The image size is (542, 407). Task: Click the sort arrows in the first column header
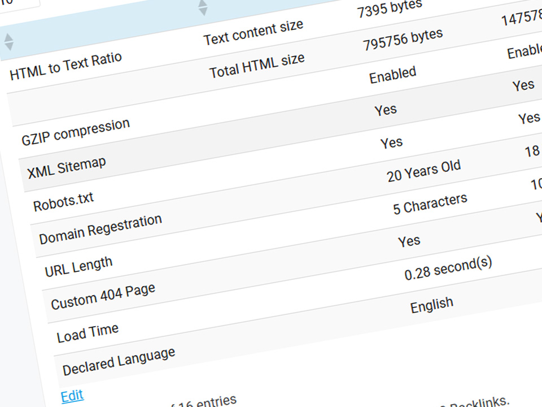click(8, 42)
